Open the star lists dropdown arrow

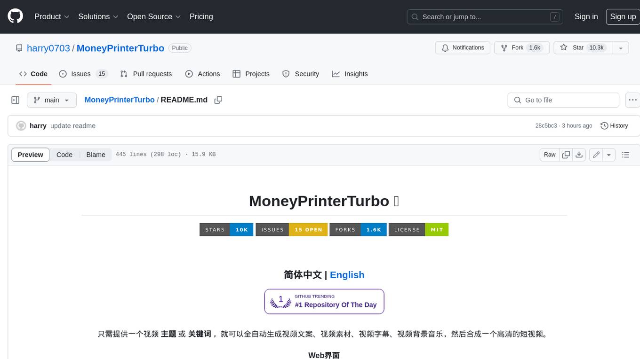coord(621,48)
